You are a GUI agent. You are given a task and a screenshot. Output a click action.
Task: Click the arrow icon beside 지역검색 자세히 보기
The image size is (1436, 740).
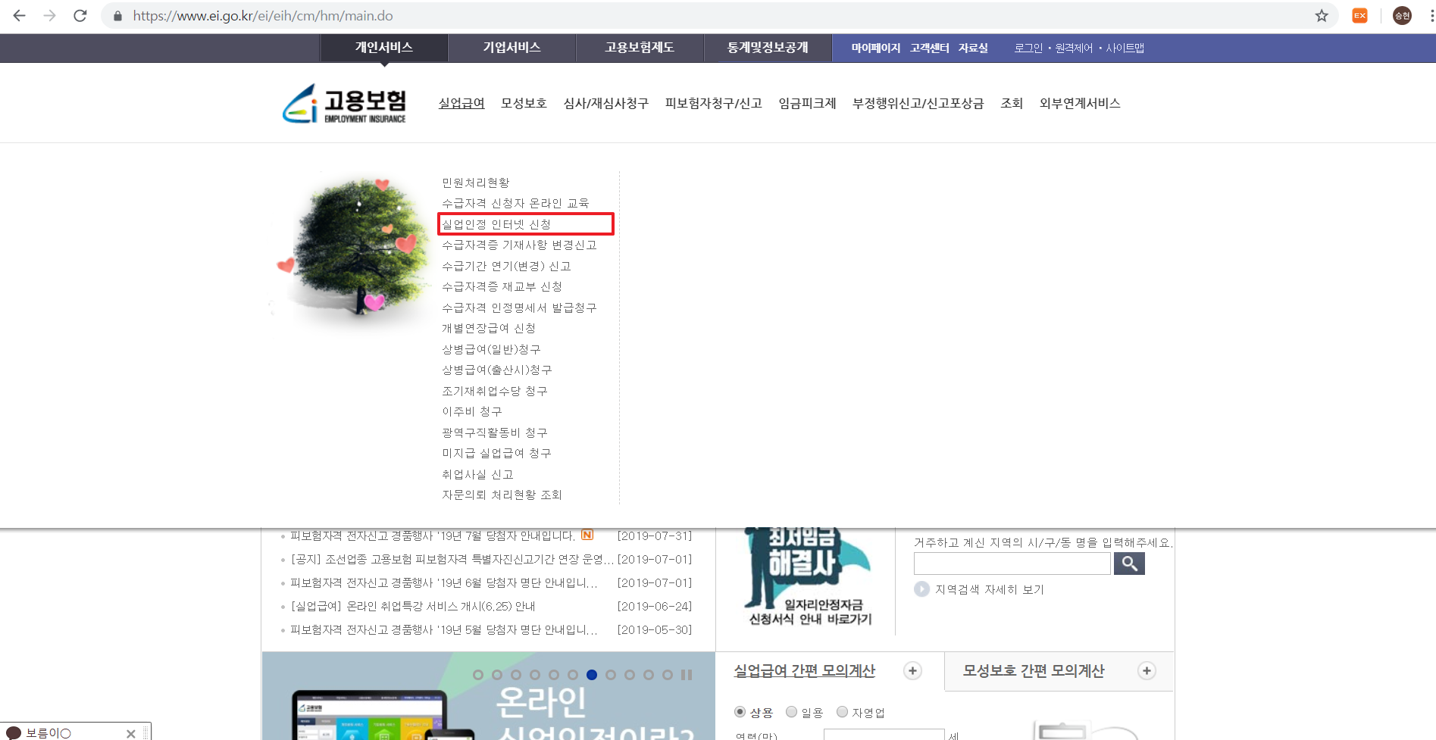(921, 589)
